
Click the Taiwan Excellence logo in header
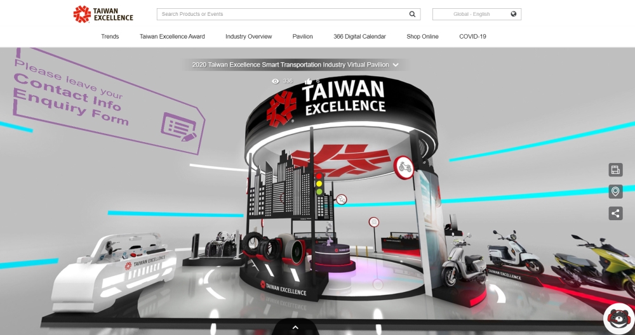103,14
